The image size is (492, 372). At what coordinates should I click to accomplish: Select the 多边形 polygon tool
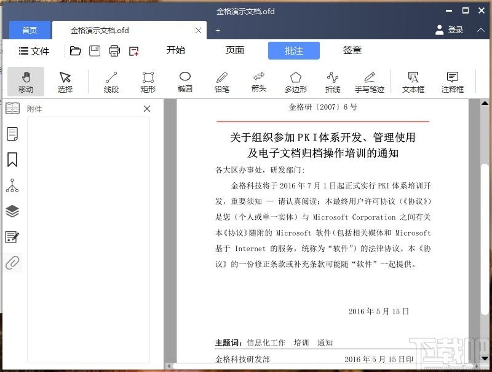pos(296,82)
